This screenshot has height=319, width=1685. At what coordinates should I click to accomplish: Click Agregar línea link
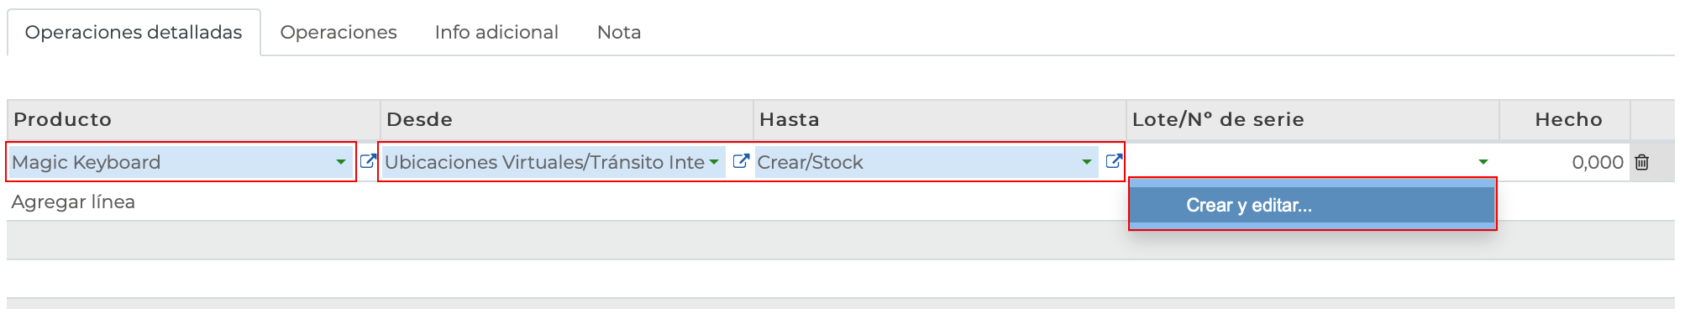click(73, 201)
